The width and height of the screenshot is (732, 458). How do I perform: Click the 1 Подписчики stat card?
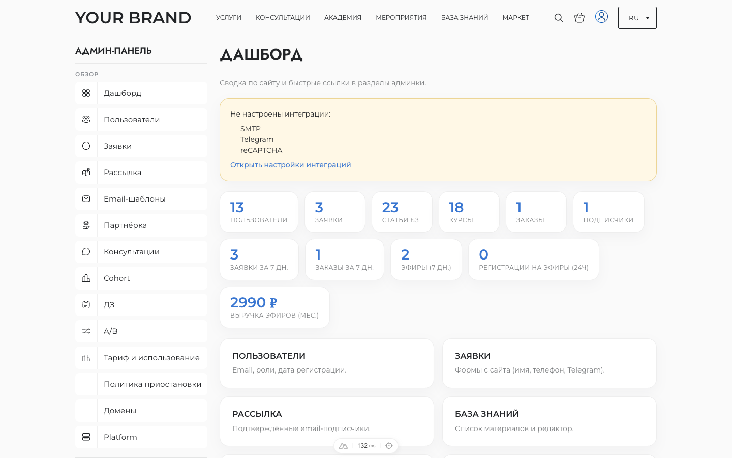[608, 212]
